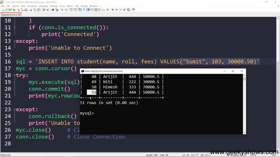Click the Synchronize vertical scrolling icon
Viewport: 280px width, 157px height.
[x=71, y=10]
